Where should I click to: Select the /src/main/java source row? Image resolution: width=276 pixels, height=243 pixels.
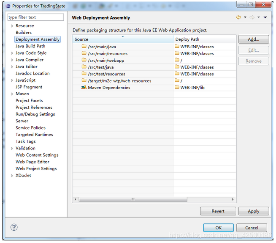[123, 47]
